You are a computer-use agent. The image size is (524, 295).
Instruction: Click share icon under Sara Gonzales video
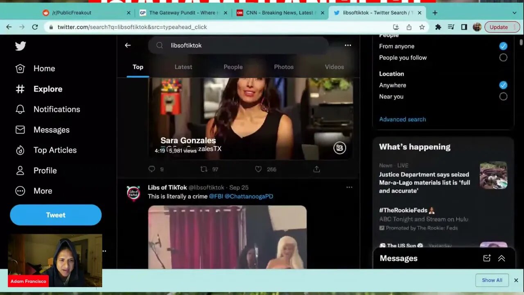pos(316,169)
